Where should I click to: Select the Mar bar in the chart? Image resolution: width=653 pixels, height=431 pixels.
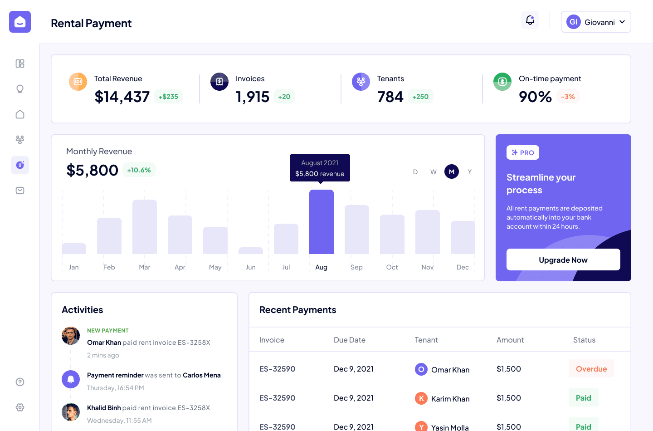(x=145, y=227)
